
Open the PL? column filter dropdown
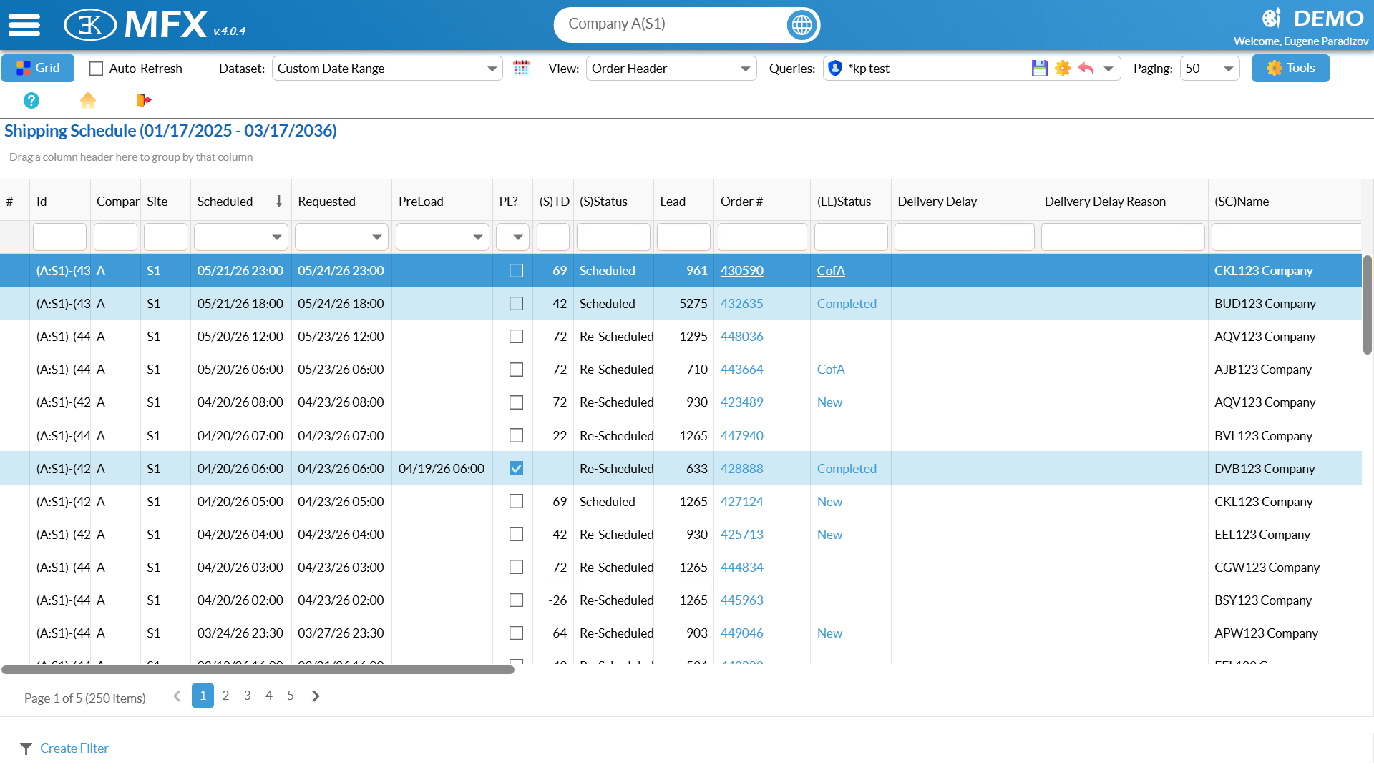click(x=517, y=237)
